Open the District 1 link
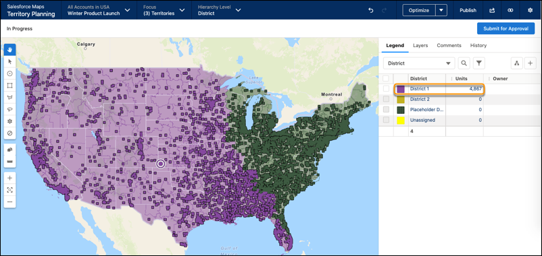 (419, 89)
